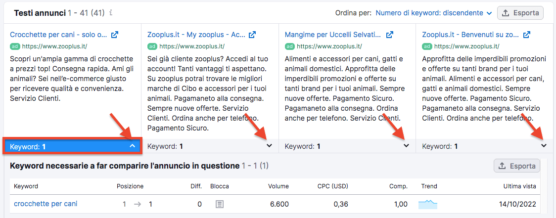Sort table by Ultima vista column header
The width and height of the screenshot is (556, 218).
[x=519, y=186]
